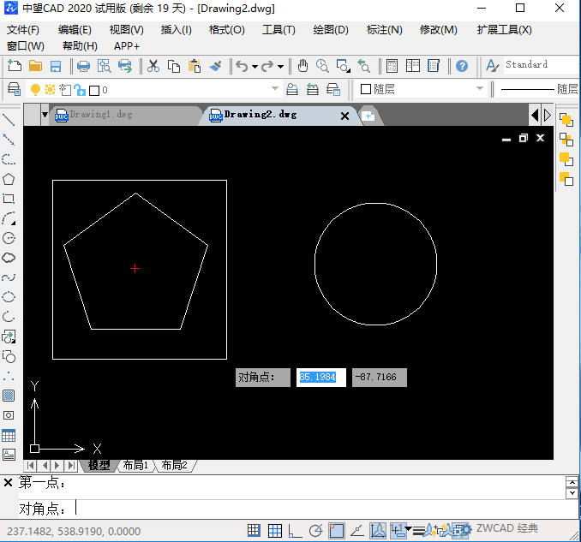Close the Drawing2.dwg document tab
The image size is (581, 542).
[345, 115]
